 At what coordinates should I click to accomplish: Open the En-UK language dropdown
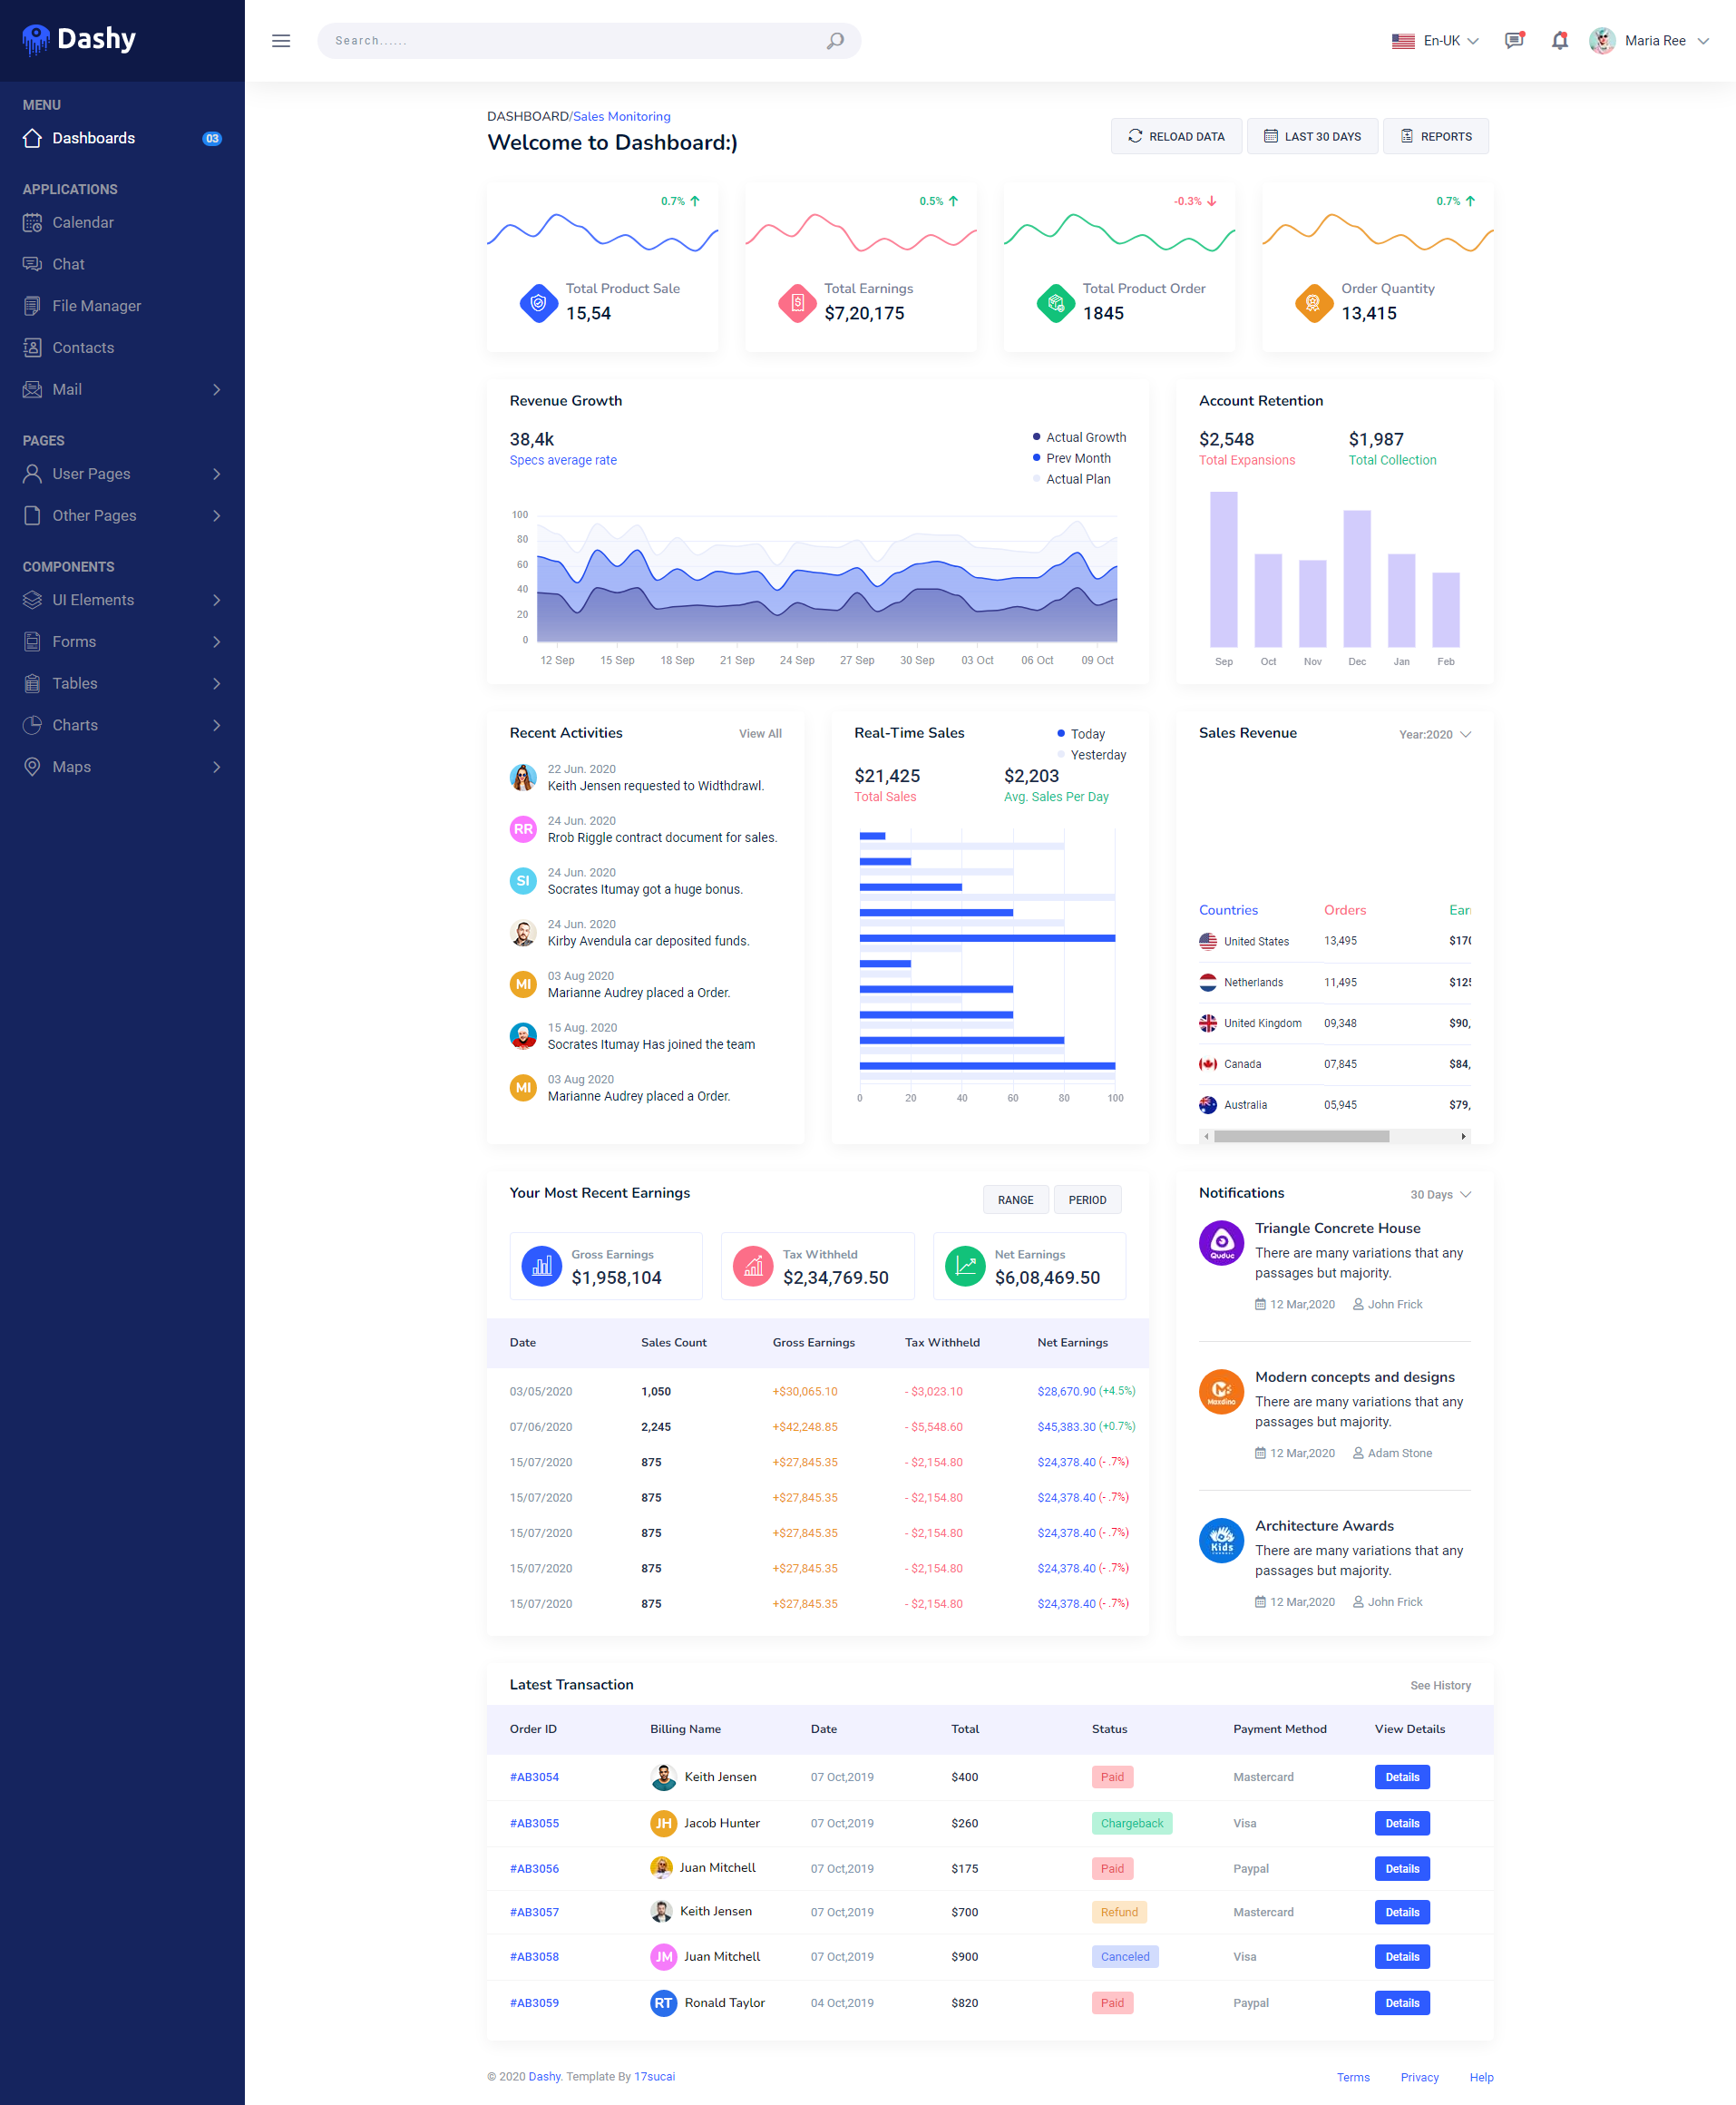(1435, 41)
